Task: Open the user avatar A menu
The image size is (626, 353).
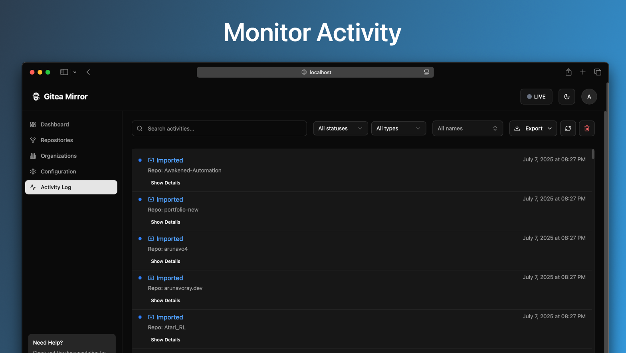Action: pos(589,97)
